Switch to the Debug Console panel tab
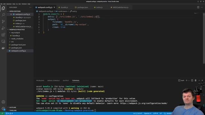Viewport: 205px width, 115px height. 53,80
